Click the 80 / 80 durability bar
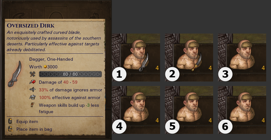The image size is (271, 140). pyautogui.click(x=70, y=74)
